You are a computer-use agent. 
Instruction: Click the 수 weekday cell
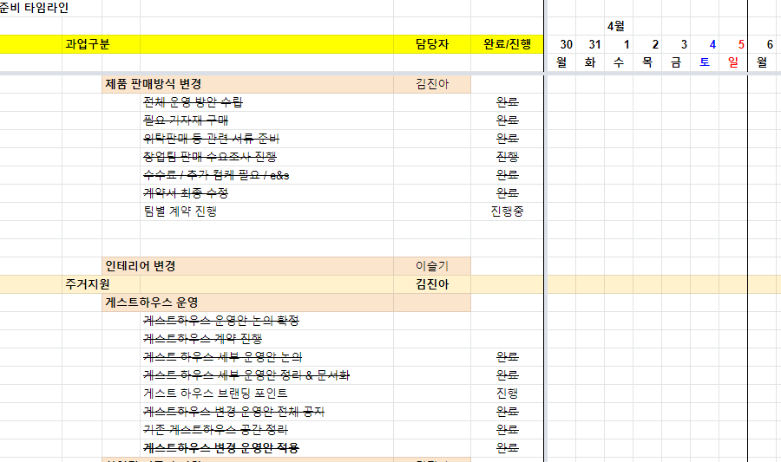pos(619,62)
